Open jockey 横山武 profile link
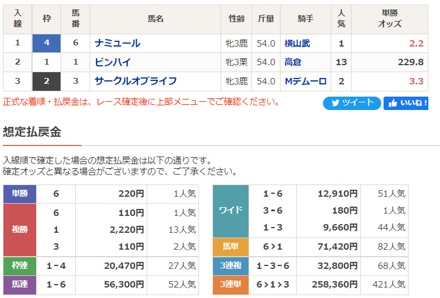 coord(297,43)
